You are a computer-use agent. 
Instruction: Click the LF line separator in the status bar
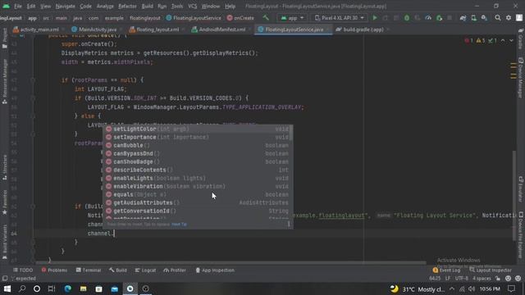[x=448, y=279]
